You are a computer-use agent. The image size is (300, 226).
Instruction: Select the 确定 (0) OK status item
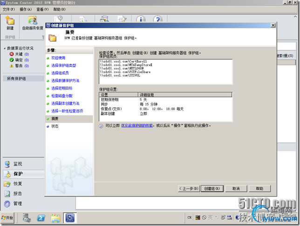coord(19,60)
